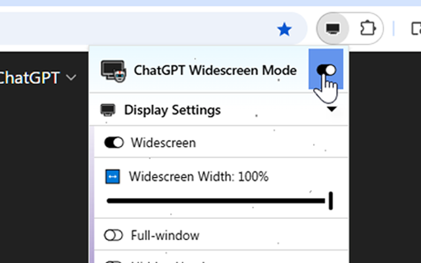Enable the Full-window switch
Viewport: 421px width, 263px height.
pos(114,235)
